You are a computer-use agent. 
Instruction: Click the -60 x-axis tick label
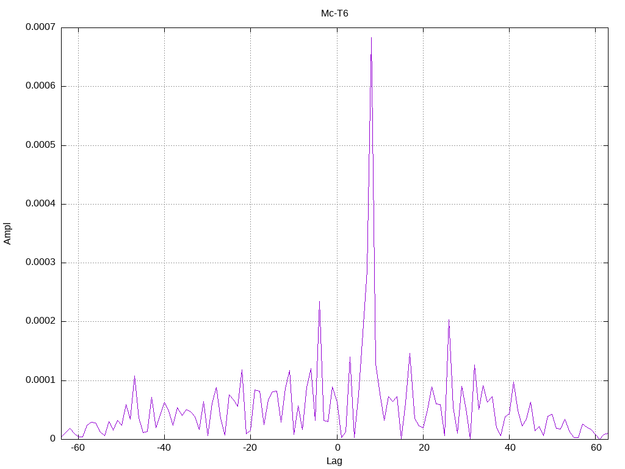click(x=78, y=448)
